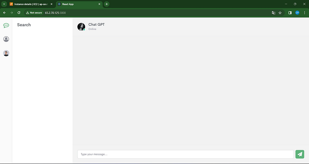
Task: Focus the Type your message input field
Action: (x=185, y=154)
